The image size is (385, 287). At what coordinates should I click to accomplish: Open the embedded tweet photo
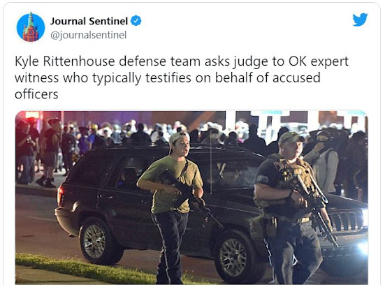click(191, 198)
